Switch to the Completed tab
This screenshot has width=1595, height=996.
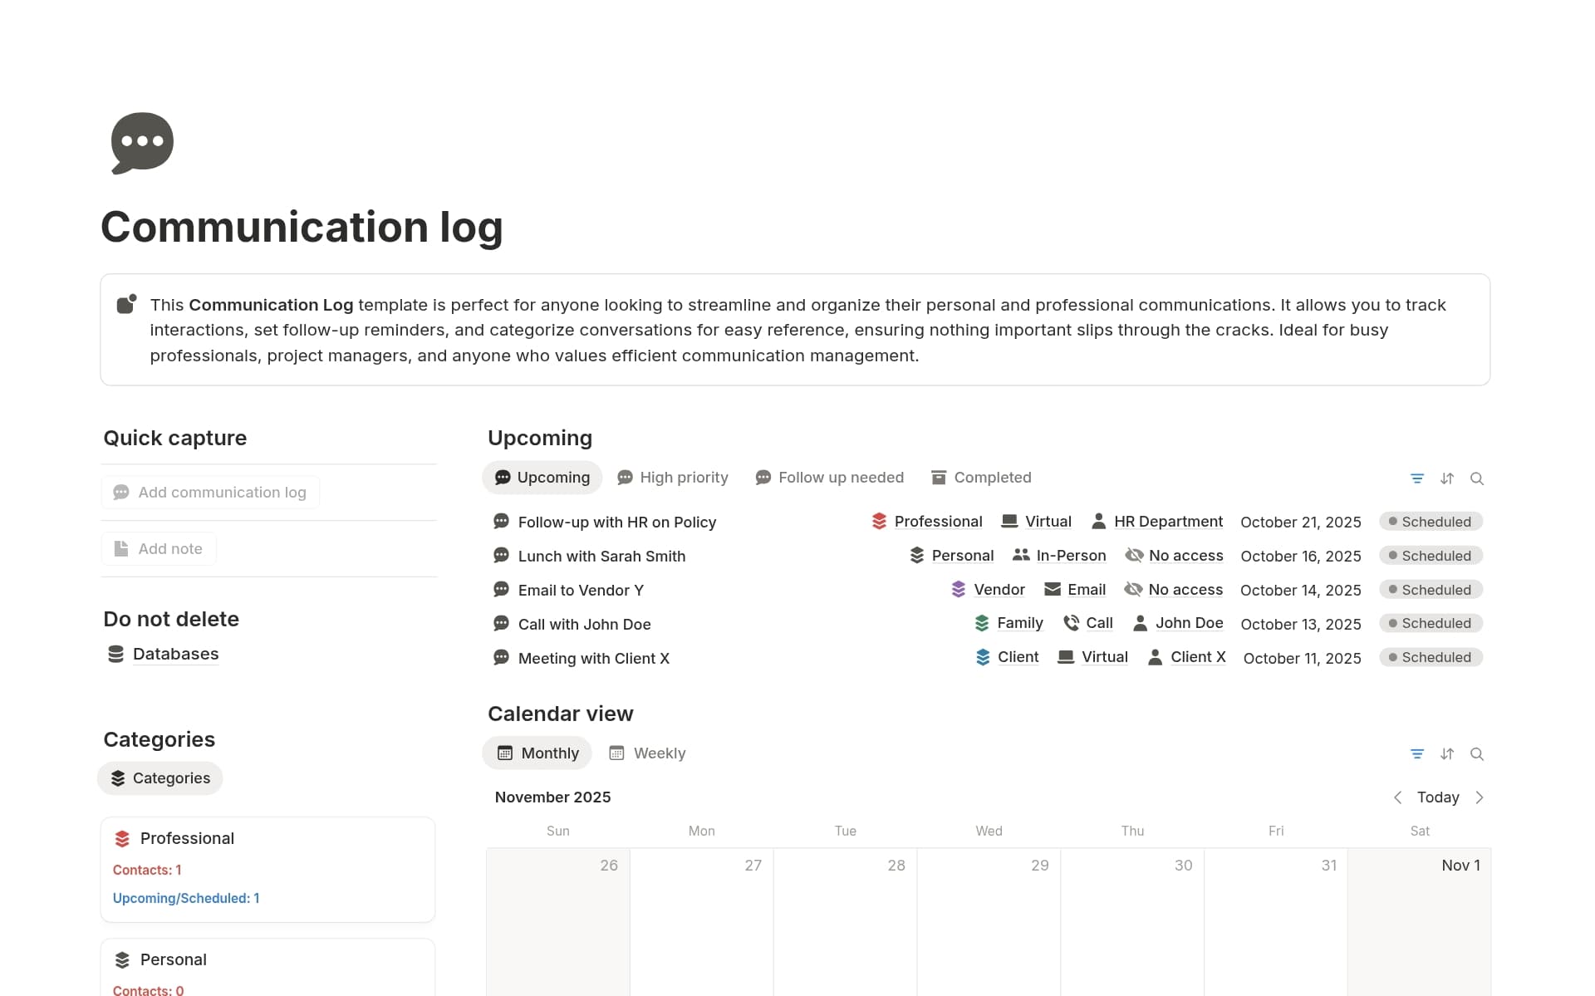tap(980, 477)
